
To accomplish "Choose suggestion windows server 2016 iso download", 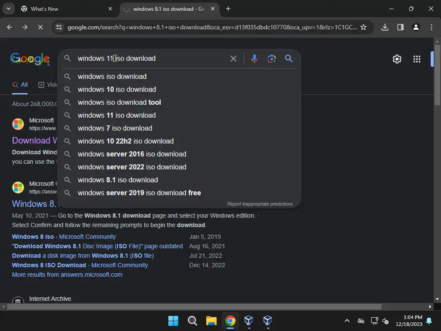I will tap(180, 154).
